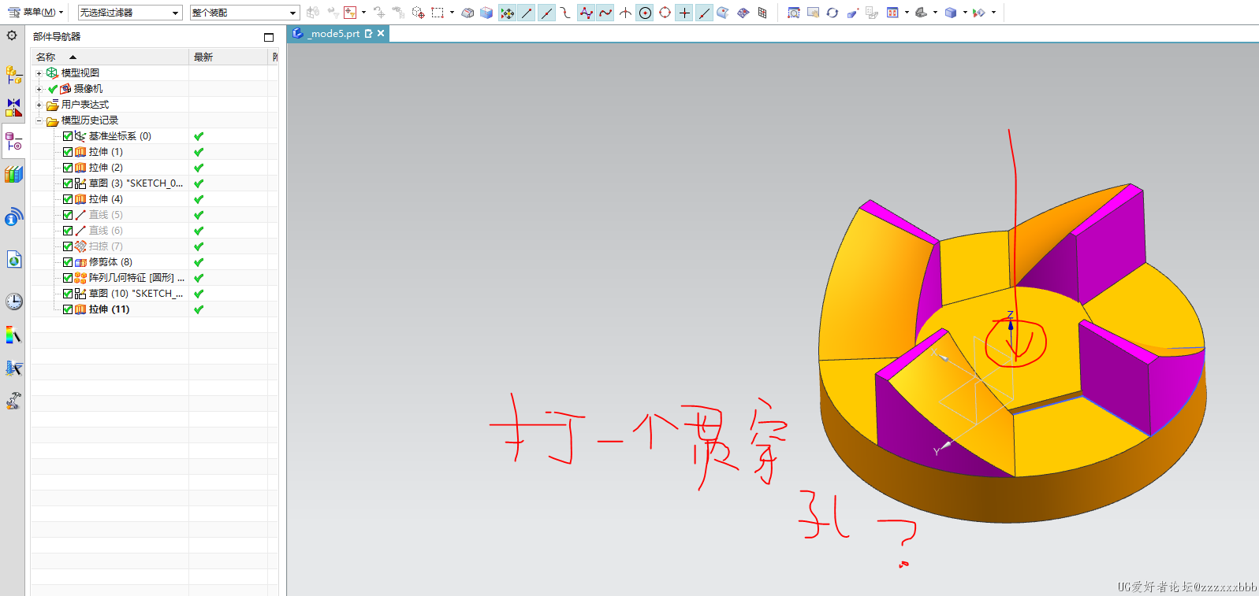1259x596 pixels.
Task: Open the rectangle selection dropdown arrow
Action: [452, 13]
